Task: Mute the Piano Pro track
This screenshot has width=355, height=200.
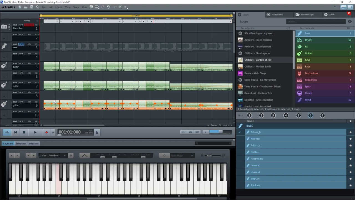Action: [x=21, y=25]
